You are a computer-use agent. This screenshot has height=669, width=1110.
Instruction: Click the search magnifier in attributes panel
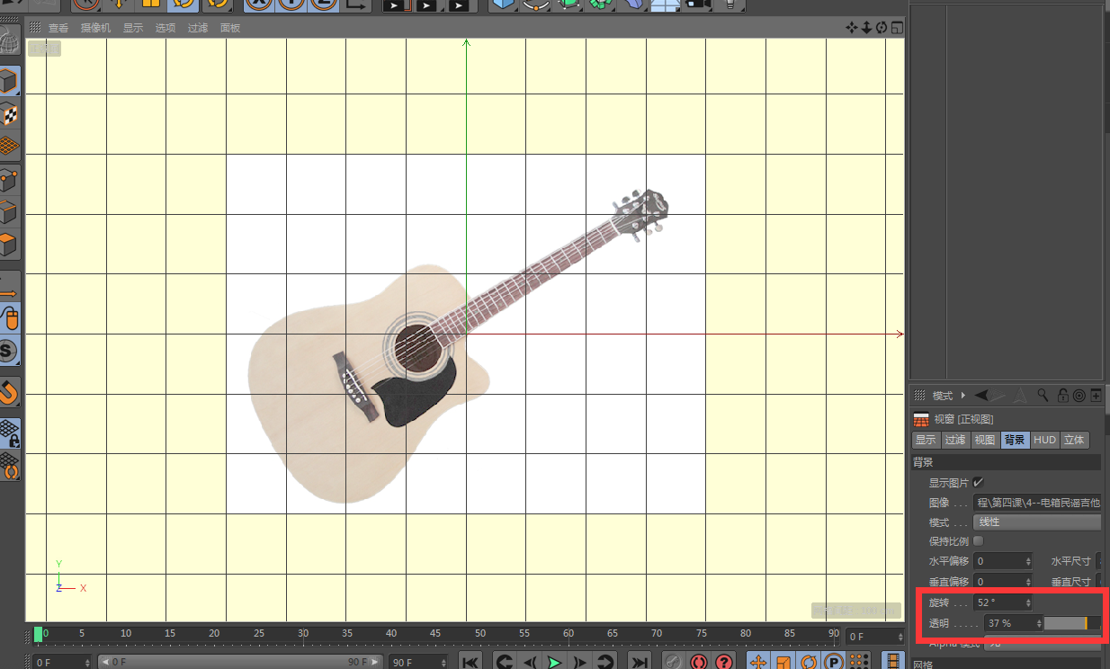point(1043,395)
